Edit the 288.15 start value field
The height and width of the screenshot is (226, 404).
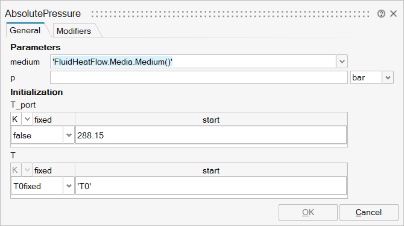[x=211, y=135]
